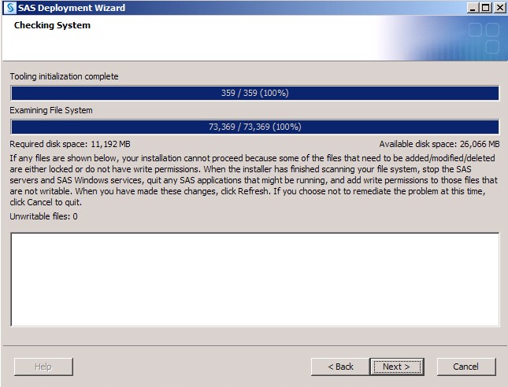
Task: Click the paragraph beginning 'If any files are shown below'
Action: 254,180
